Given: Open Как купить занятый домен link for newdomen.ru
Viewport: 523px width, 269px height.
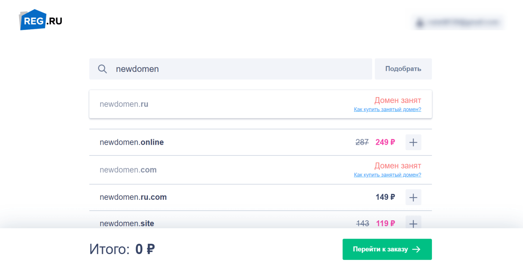Looking at the screenshot, I should 387,110.
